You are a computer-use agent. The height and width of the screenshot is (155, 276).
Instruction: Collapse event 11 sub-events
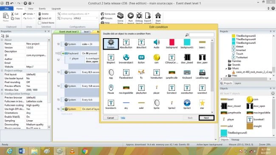tap(59, 53)
